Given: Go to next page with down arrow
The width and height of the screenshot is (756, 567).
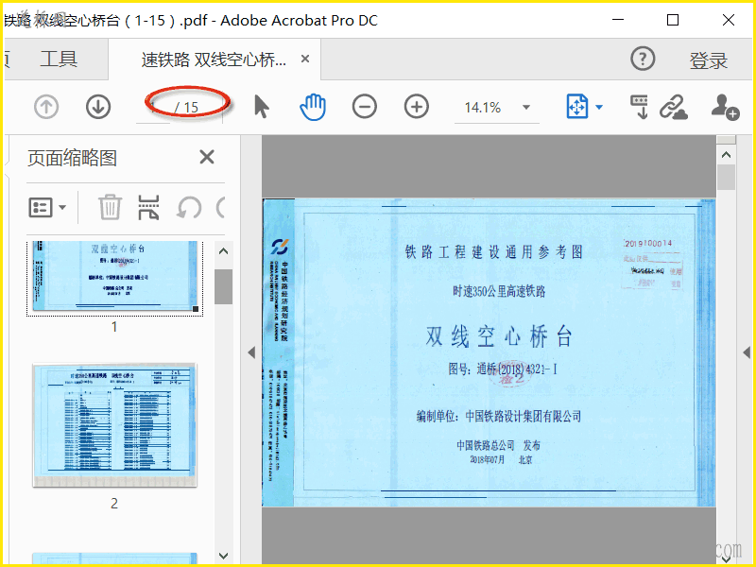Looking at the screenshot, I should 98,107.
